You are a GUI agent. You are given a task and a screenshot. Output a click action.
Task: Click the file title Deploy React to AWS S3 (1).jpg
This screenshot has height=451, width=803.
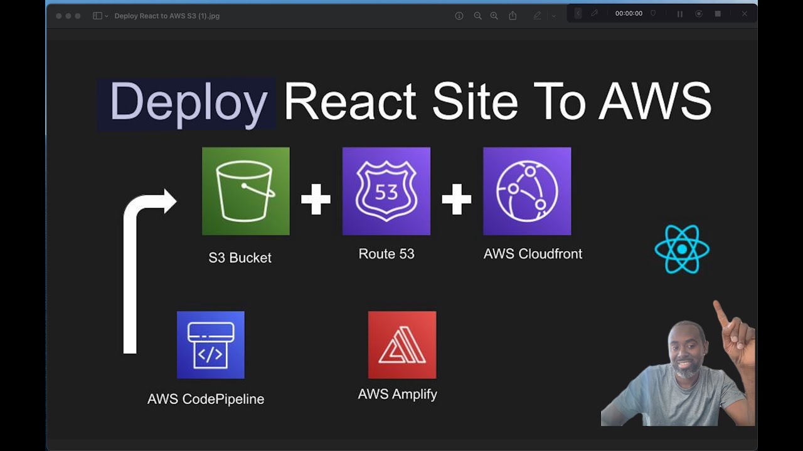tap(167, 16)
